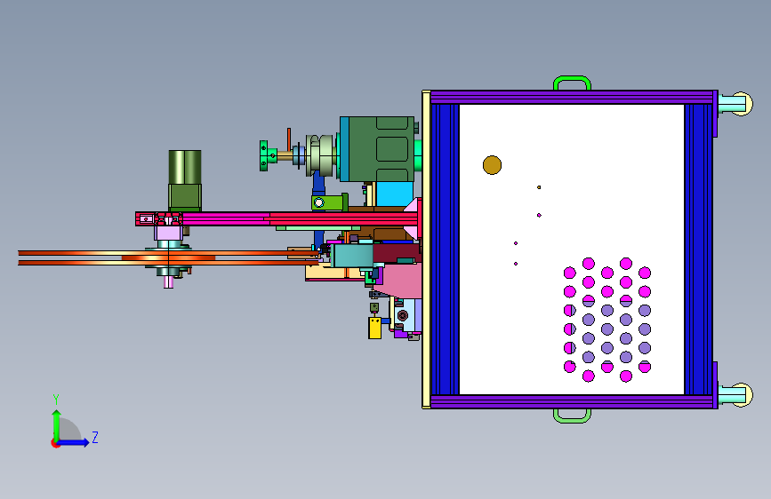Select the long magenta horizontal beam
Viewport: 771px width, 499px height.
click(x=277, y=218)
